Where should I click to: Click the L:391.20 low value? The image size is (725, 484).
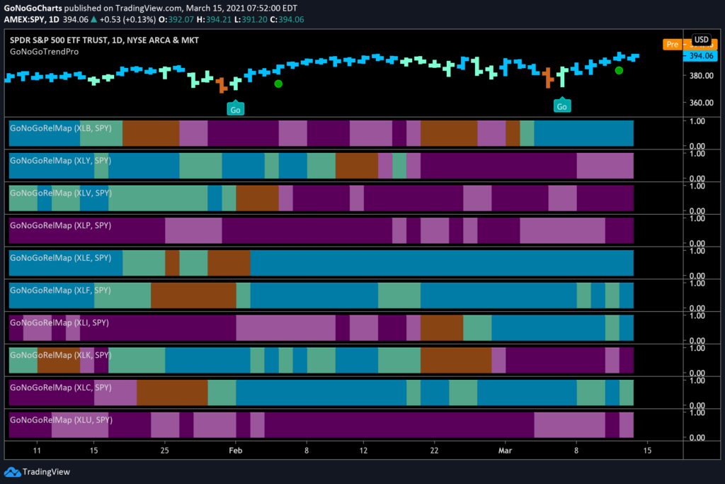pos(251,19)
